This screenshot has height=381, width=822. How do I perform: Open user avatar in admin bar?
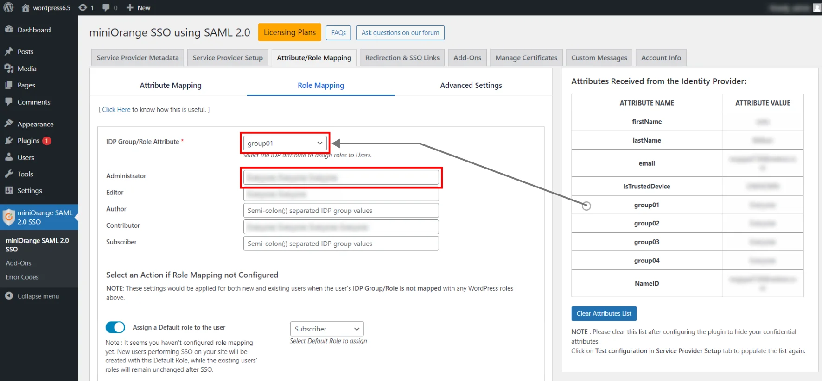click(817, 7)
